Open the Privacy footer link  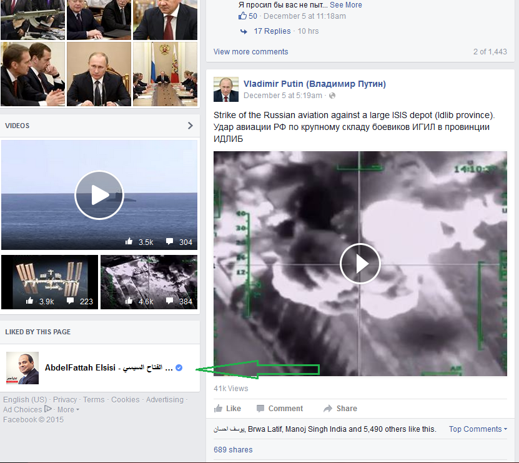click(65, 400)
